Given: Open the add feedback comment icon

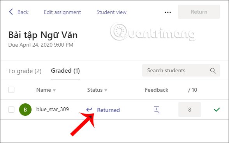Looking at the screenshot, I should point(157,110).
